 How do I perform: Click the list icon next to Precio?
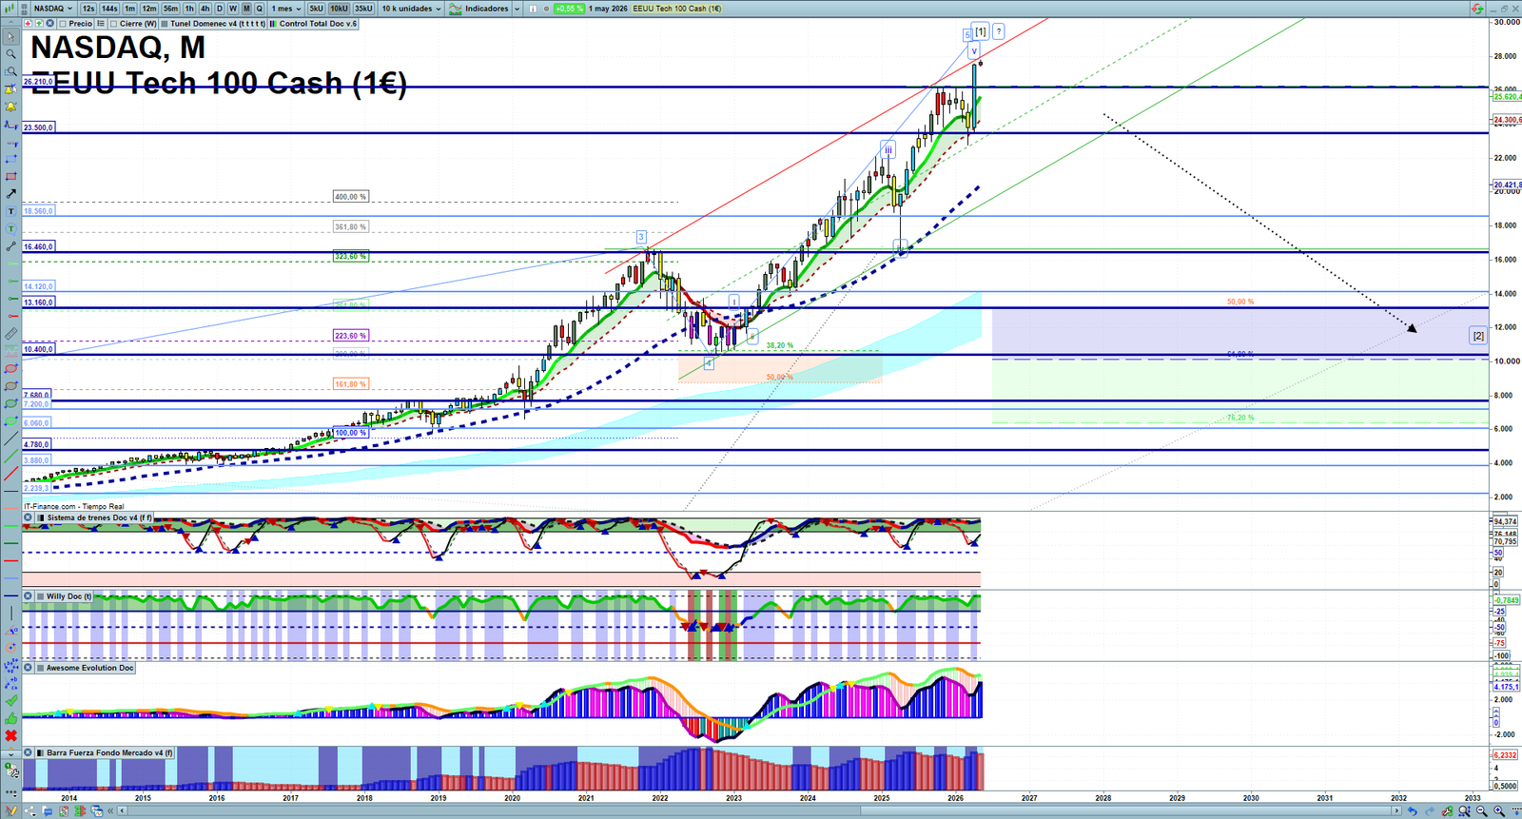(x=101, y=24)
